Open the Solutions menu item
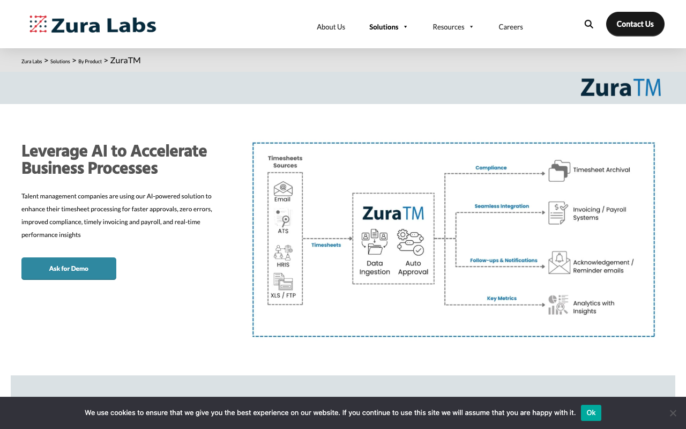This screenshot has width=686, height=429. [x=384, y=27]
